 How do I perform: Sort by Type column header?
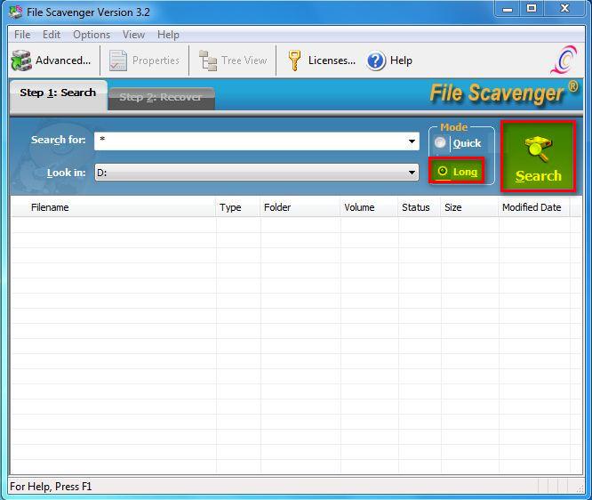pos(238,207)
